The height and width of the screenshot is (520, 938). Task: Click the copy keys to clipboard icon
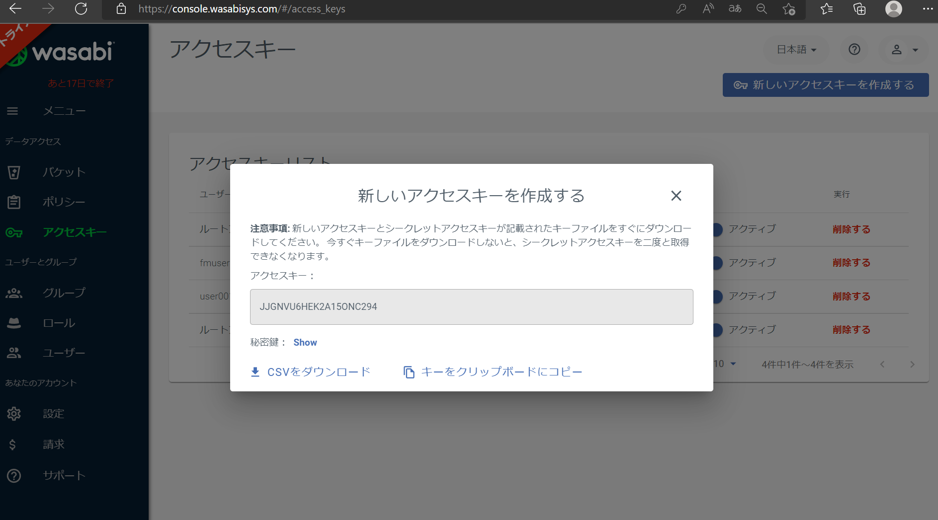point(409,372)
